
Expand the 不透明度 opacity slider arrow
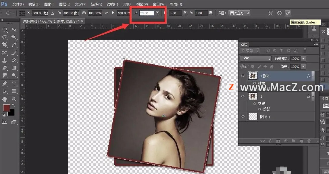(x=303, y=59)
